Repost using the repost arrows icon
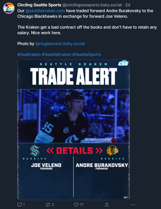 coord(50,205)
